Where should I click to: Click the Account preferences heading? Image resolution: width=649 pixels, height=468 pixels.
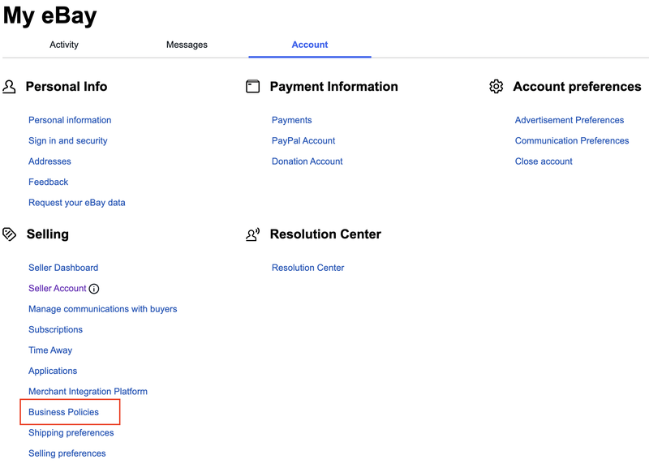pos(578,87)
